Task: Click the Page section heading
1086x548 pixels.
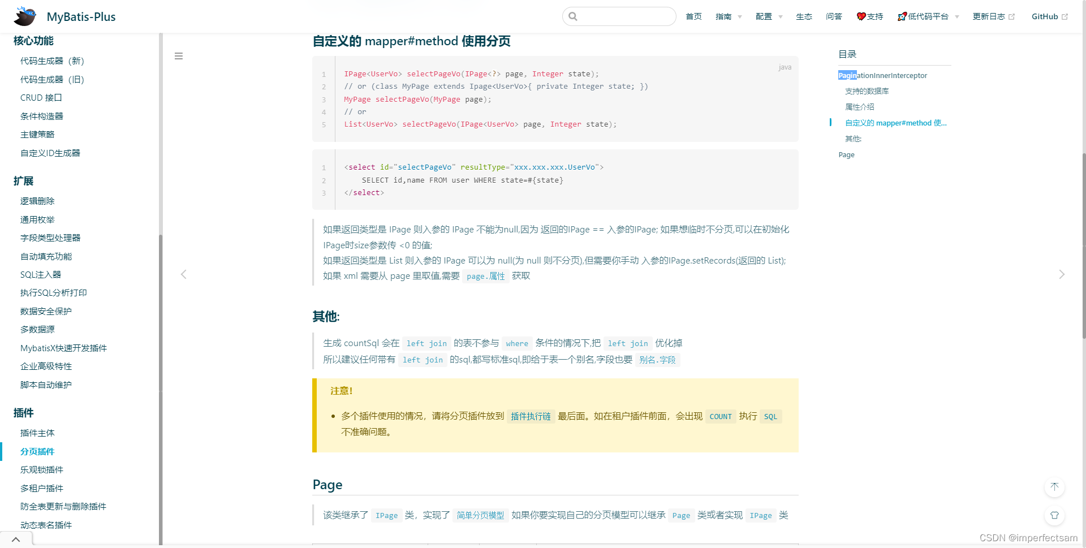Action: (327, 485)
